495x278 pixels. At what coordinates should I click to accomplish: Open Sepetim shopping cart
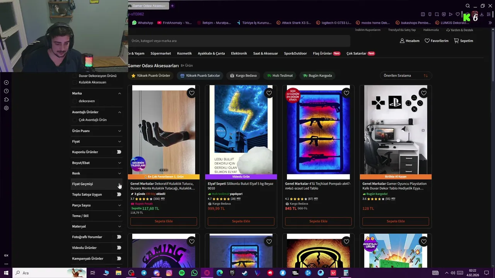[463, 41]
